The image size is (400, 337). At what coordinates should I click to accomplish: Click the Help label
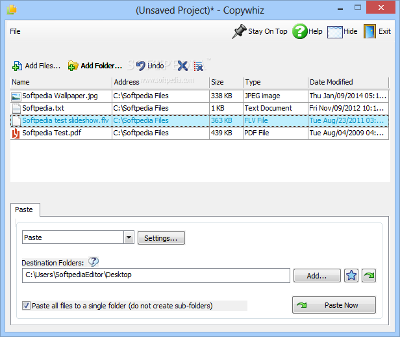click(x=316, y=31)
